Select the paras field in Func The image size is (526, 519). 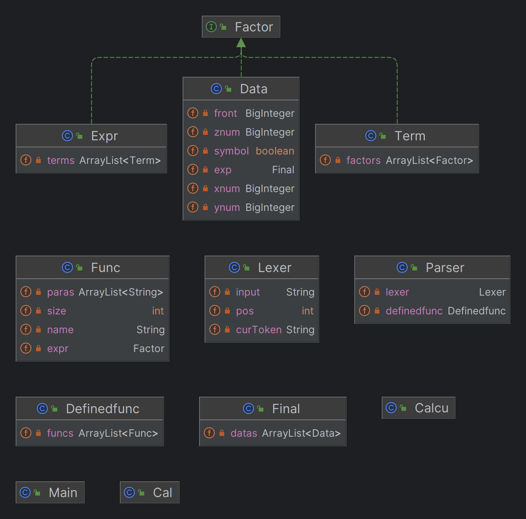[x=93, y=292]
